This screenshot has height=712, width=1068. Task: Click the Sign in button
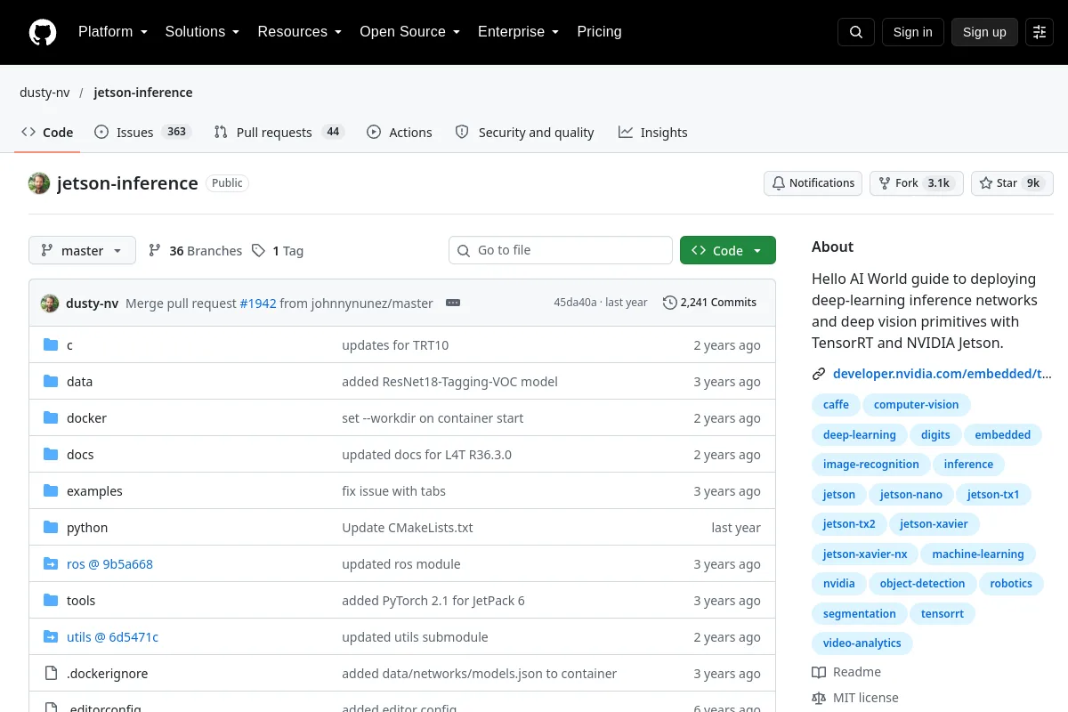(912, 32)
